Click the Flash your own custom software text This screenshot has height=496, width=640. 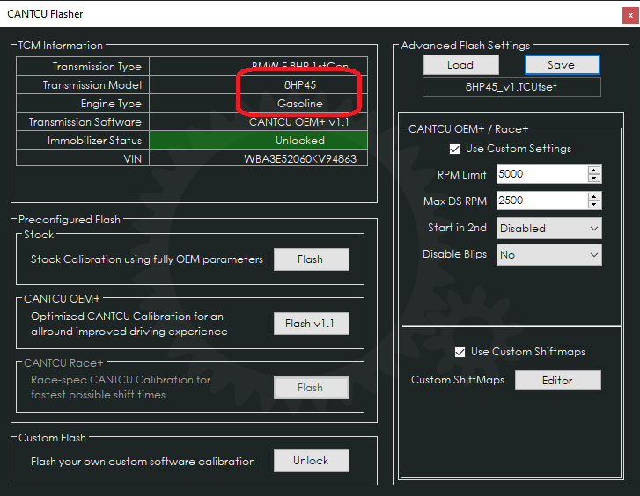[143, 462]
